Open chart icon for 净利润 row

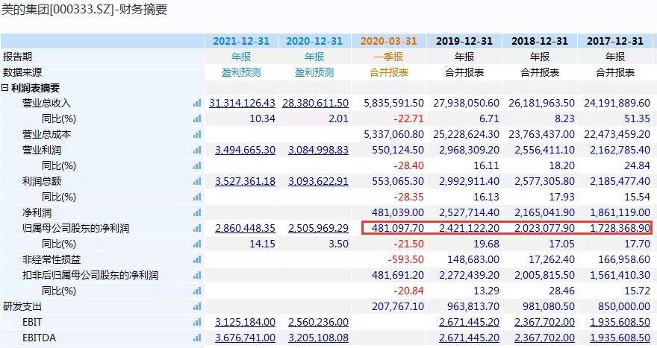tap(197, 213)
